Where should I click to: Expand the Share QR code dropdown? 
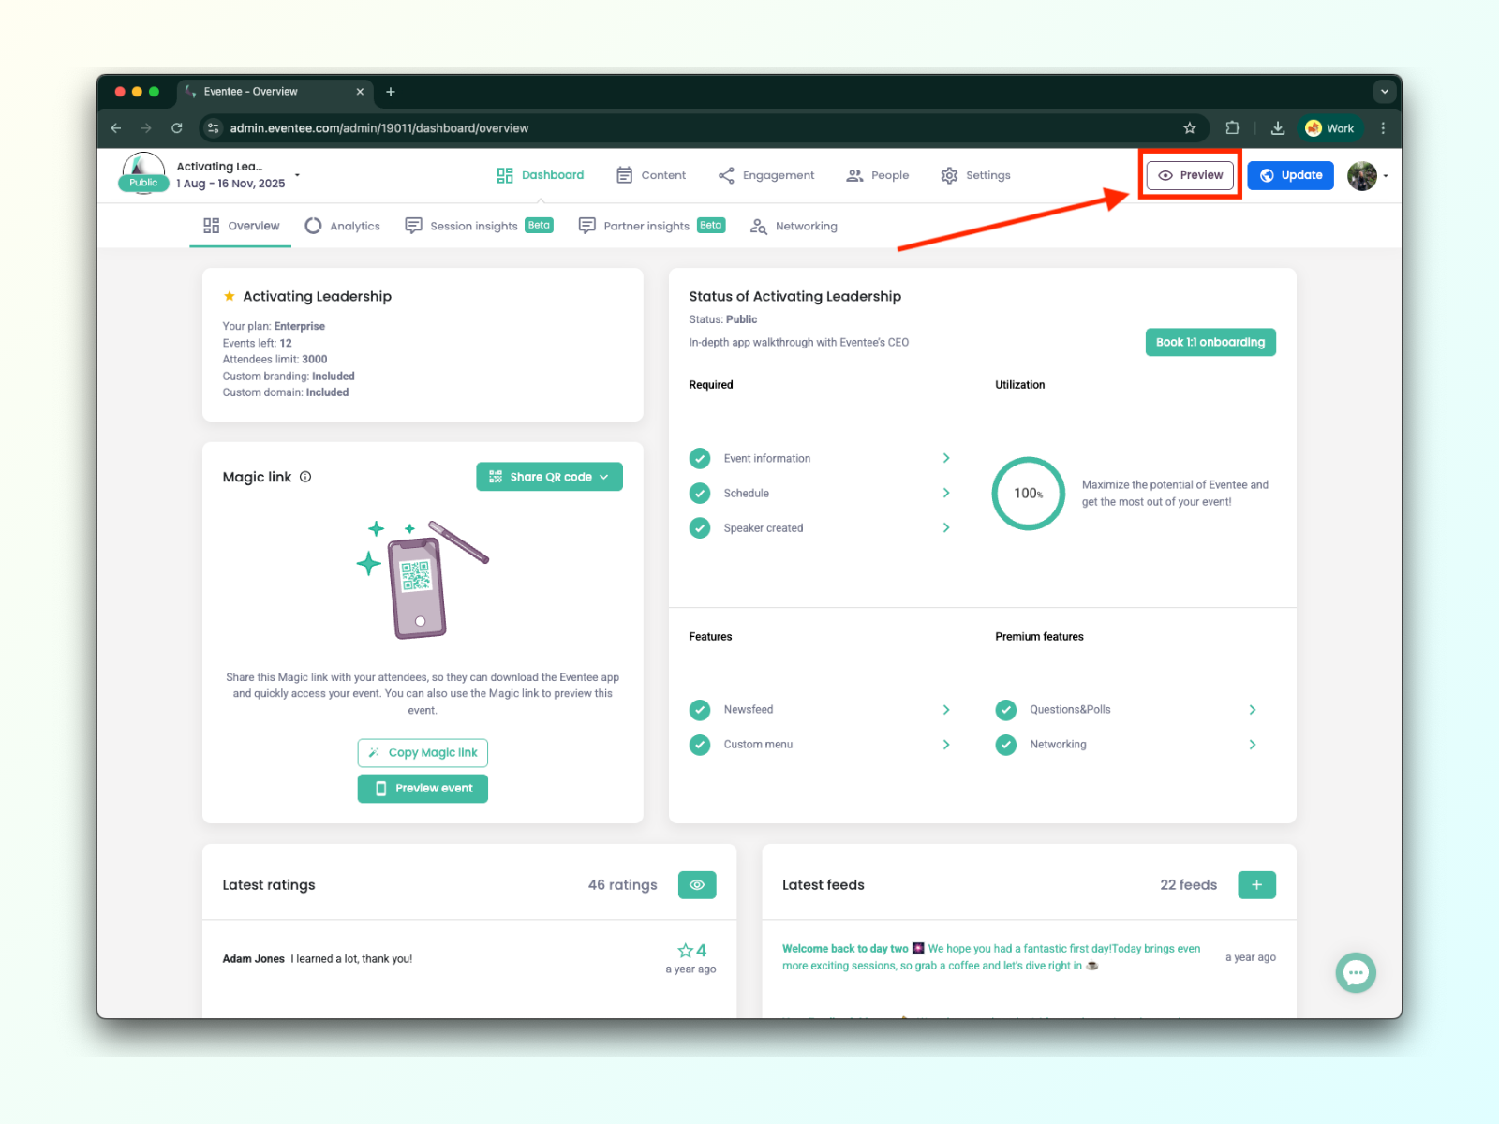pos(549,477)
